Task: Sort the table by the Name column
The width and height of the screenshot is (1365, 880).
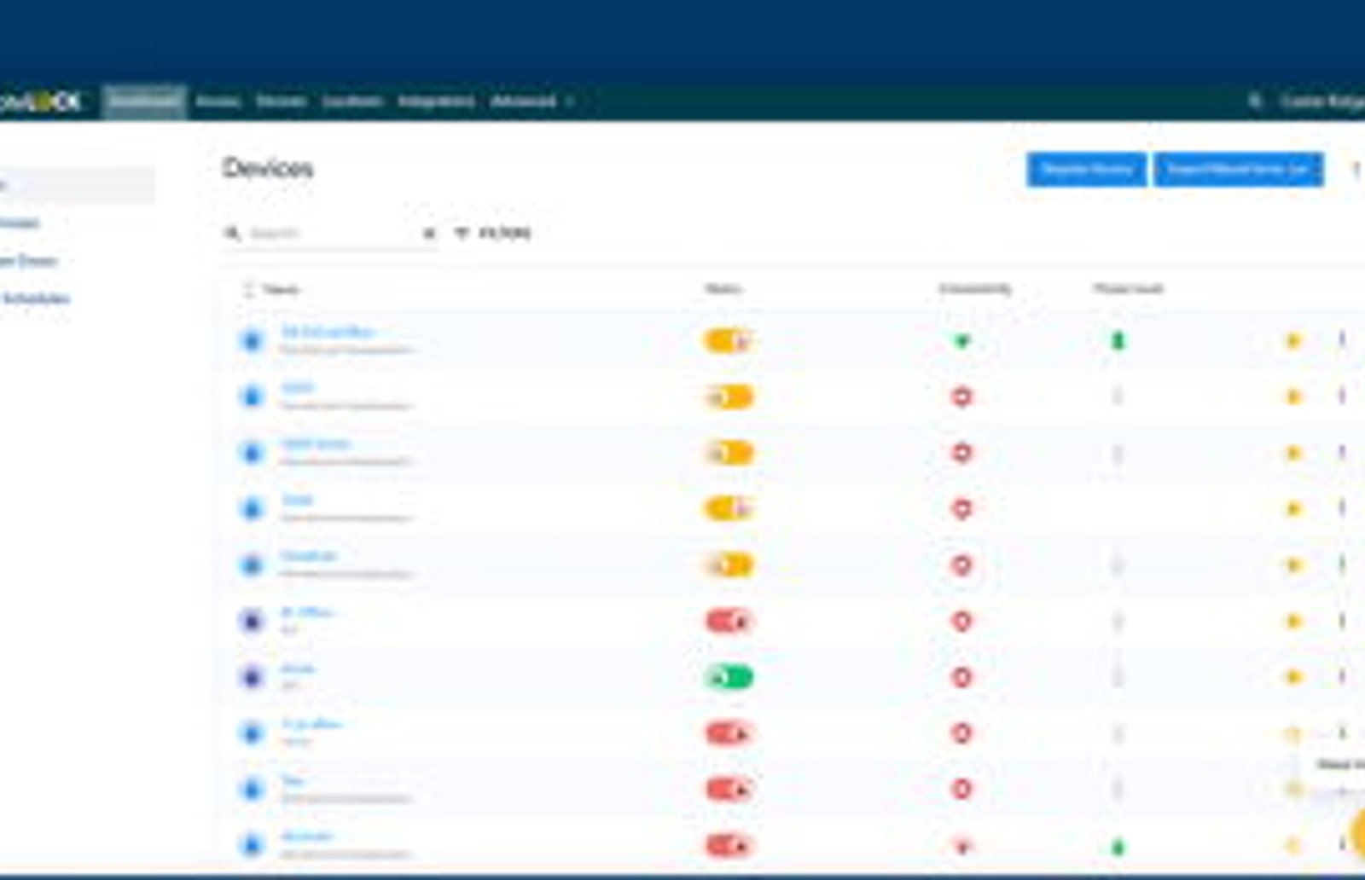Action: [x=280, y=289]
